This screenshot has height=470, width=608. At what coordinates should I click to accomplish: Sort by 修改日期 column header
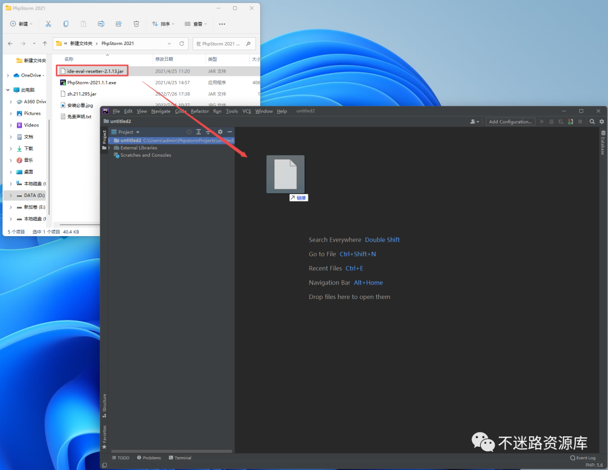[164, 59]
